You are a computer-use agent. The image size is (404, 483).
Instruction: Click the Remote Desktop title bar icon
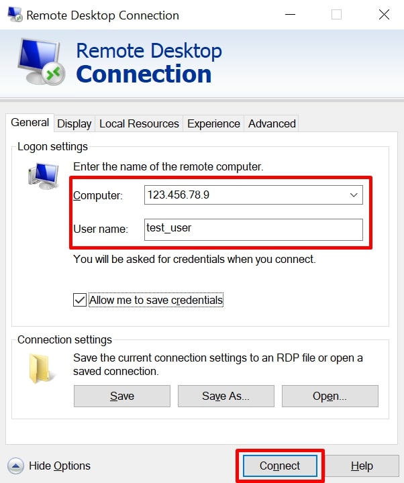click(15, 15)
